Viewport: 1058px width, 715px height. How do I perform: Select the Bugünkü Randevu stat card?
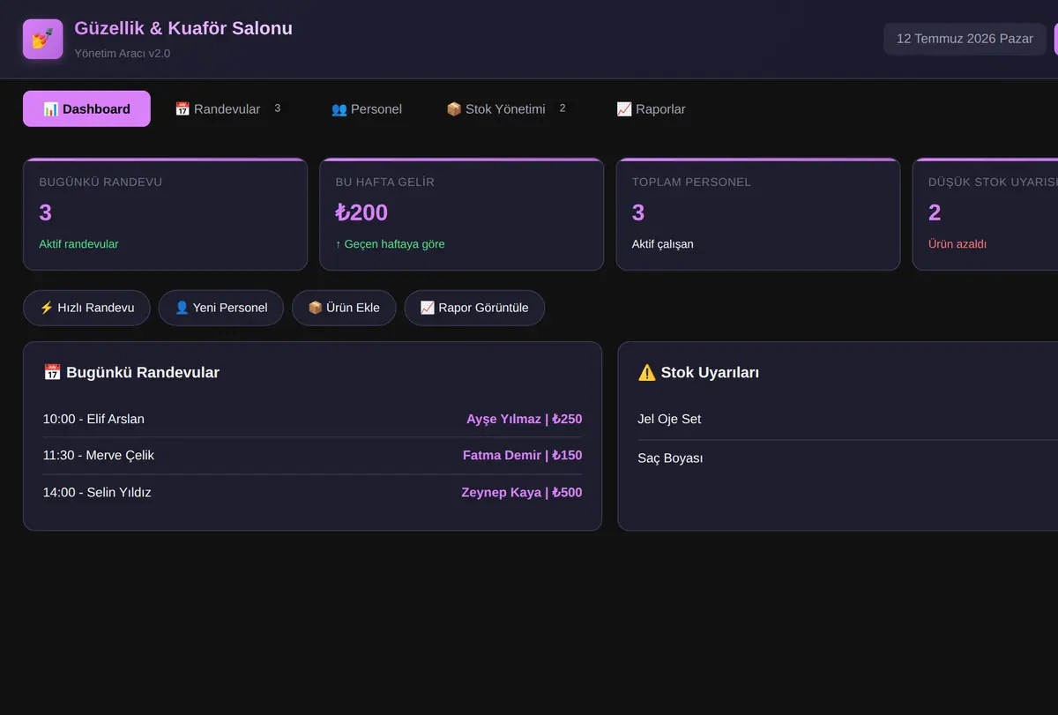point(165,214)
